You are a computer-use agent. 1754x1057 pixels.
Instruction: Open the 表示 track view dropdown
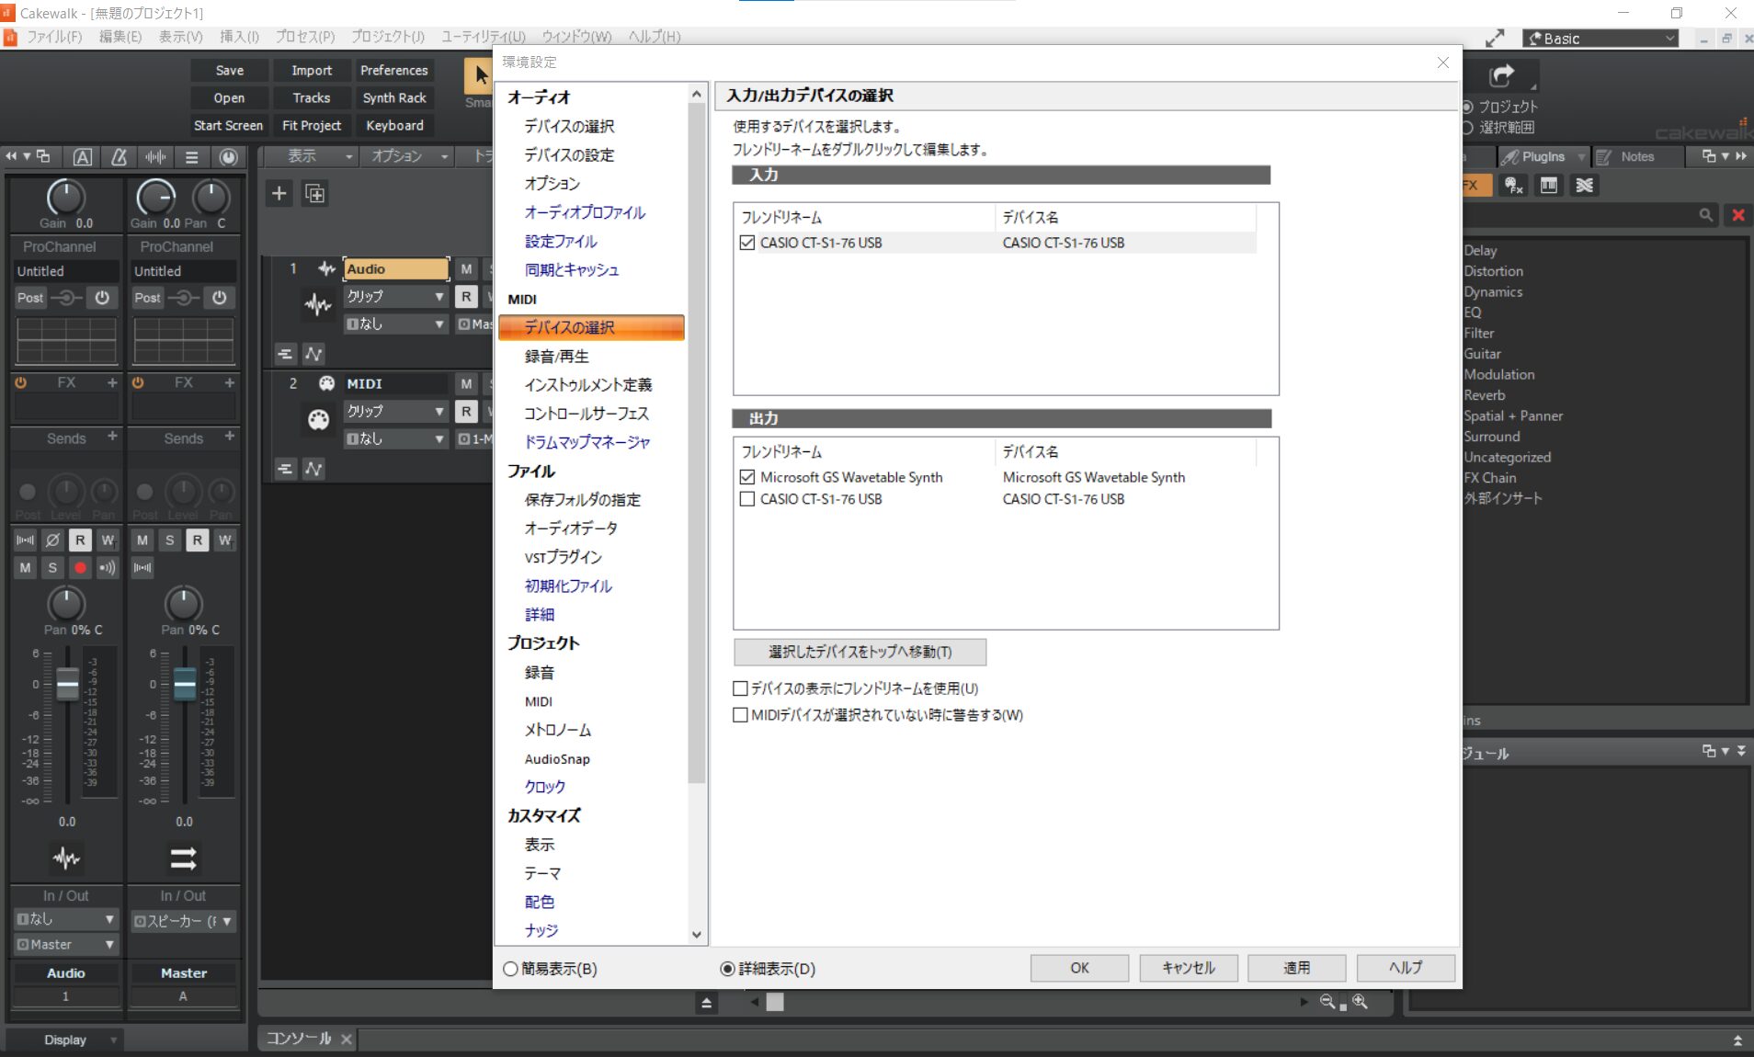pos(310,156)
